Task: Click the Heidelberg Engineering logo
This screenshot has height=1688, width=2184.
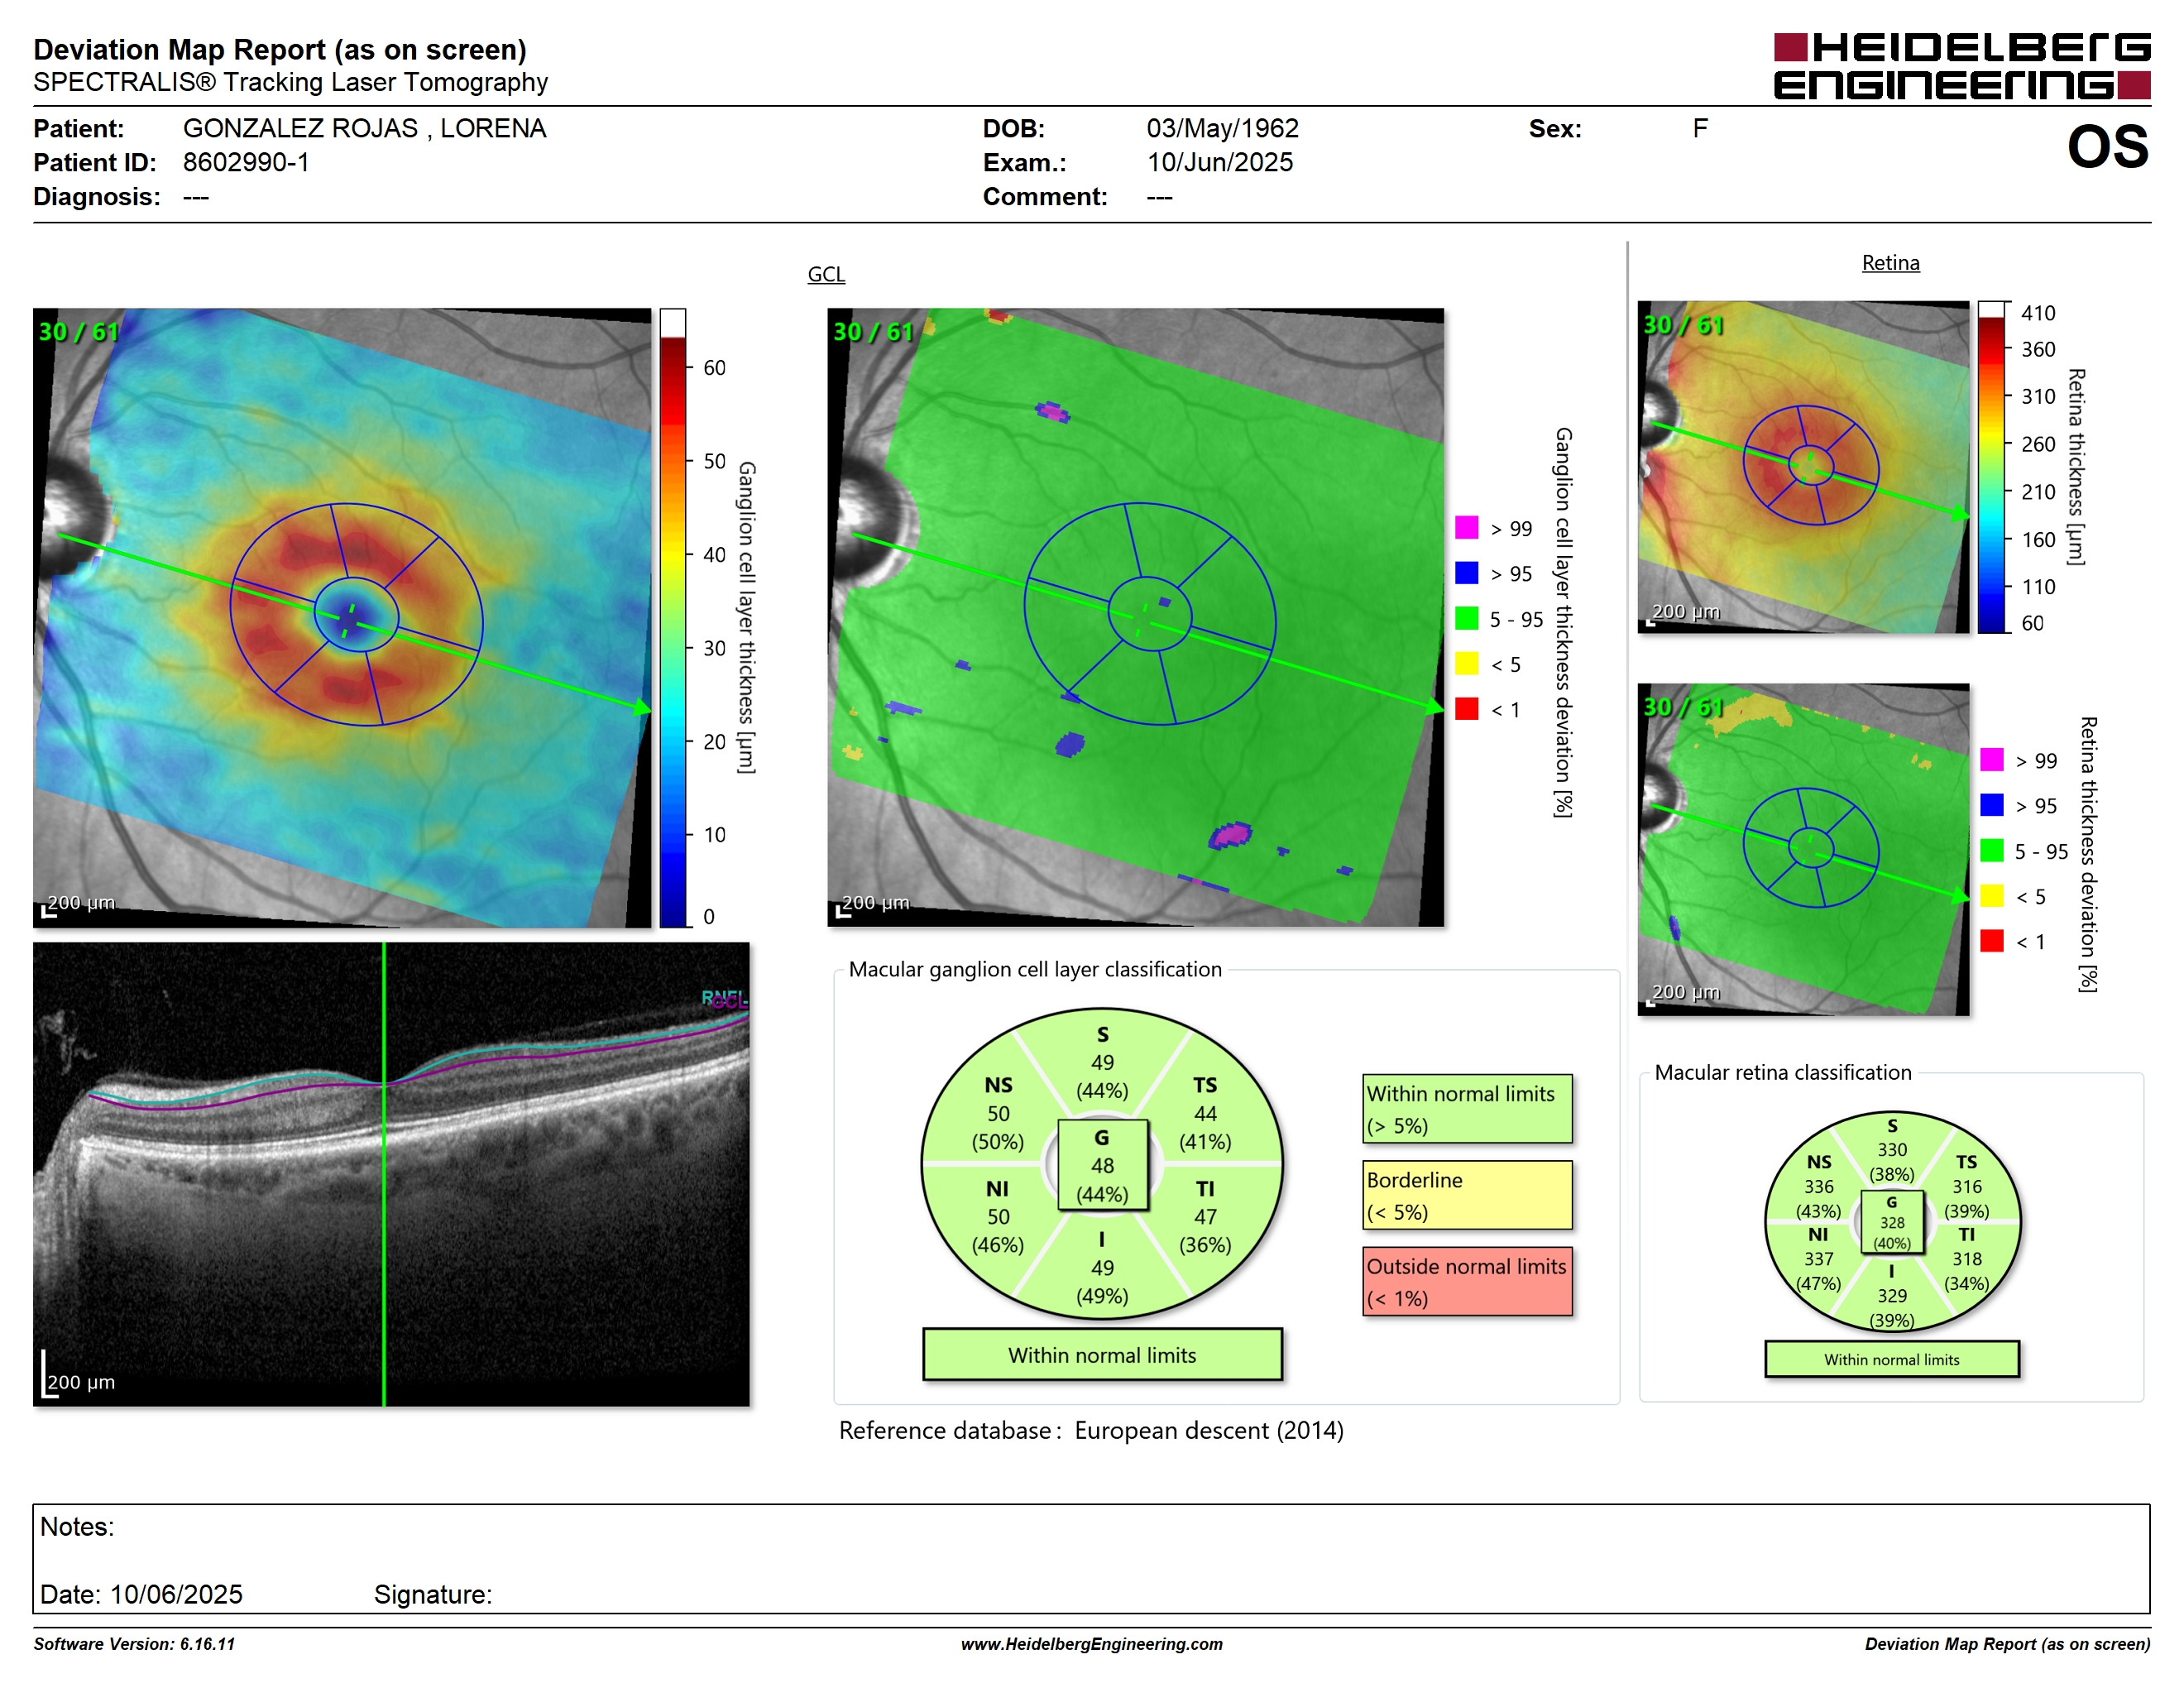Action: [1961, 66]
